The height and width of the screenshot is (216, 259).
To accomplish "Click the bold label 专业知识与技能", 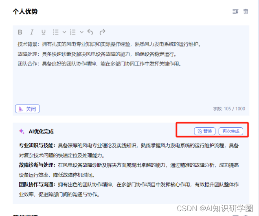I will pyautogui.click(x=37, y=146).
